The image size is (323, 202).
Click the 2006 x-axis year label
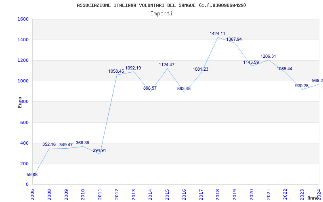tap(32, 194)
